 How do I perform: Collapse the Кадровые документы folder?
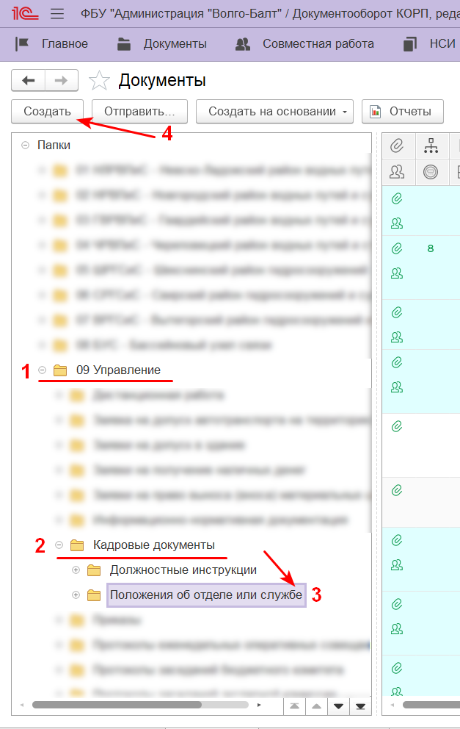tap(59, 545)
